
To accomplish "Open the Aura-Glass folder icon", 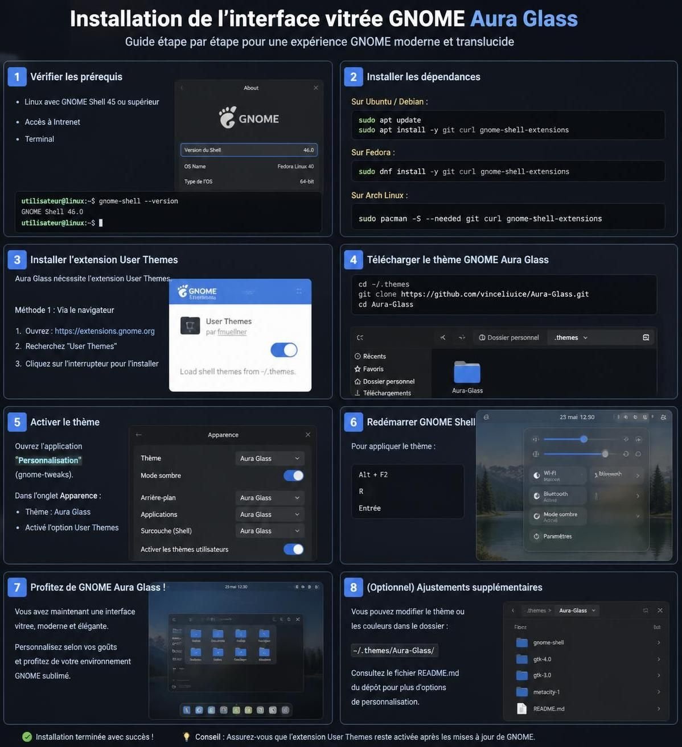I will pos(467,373).
